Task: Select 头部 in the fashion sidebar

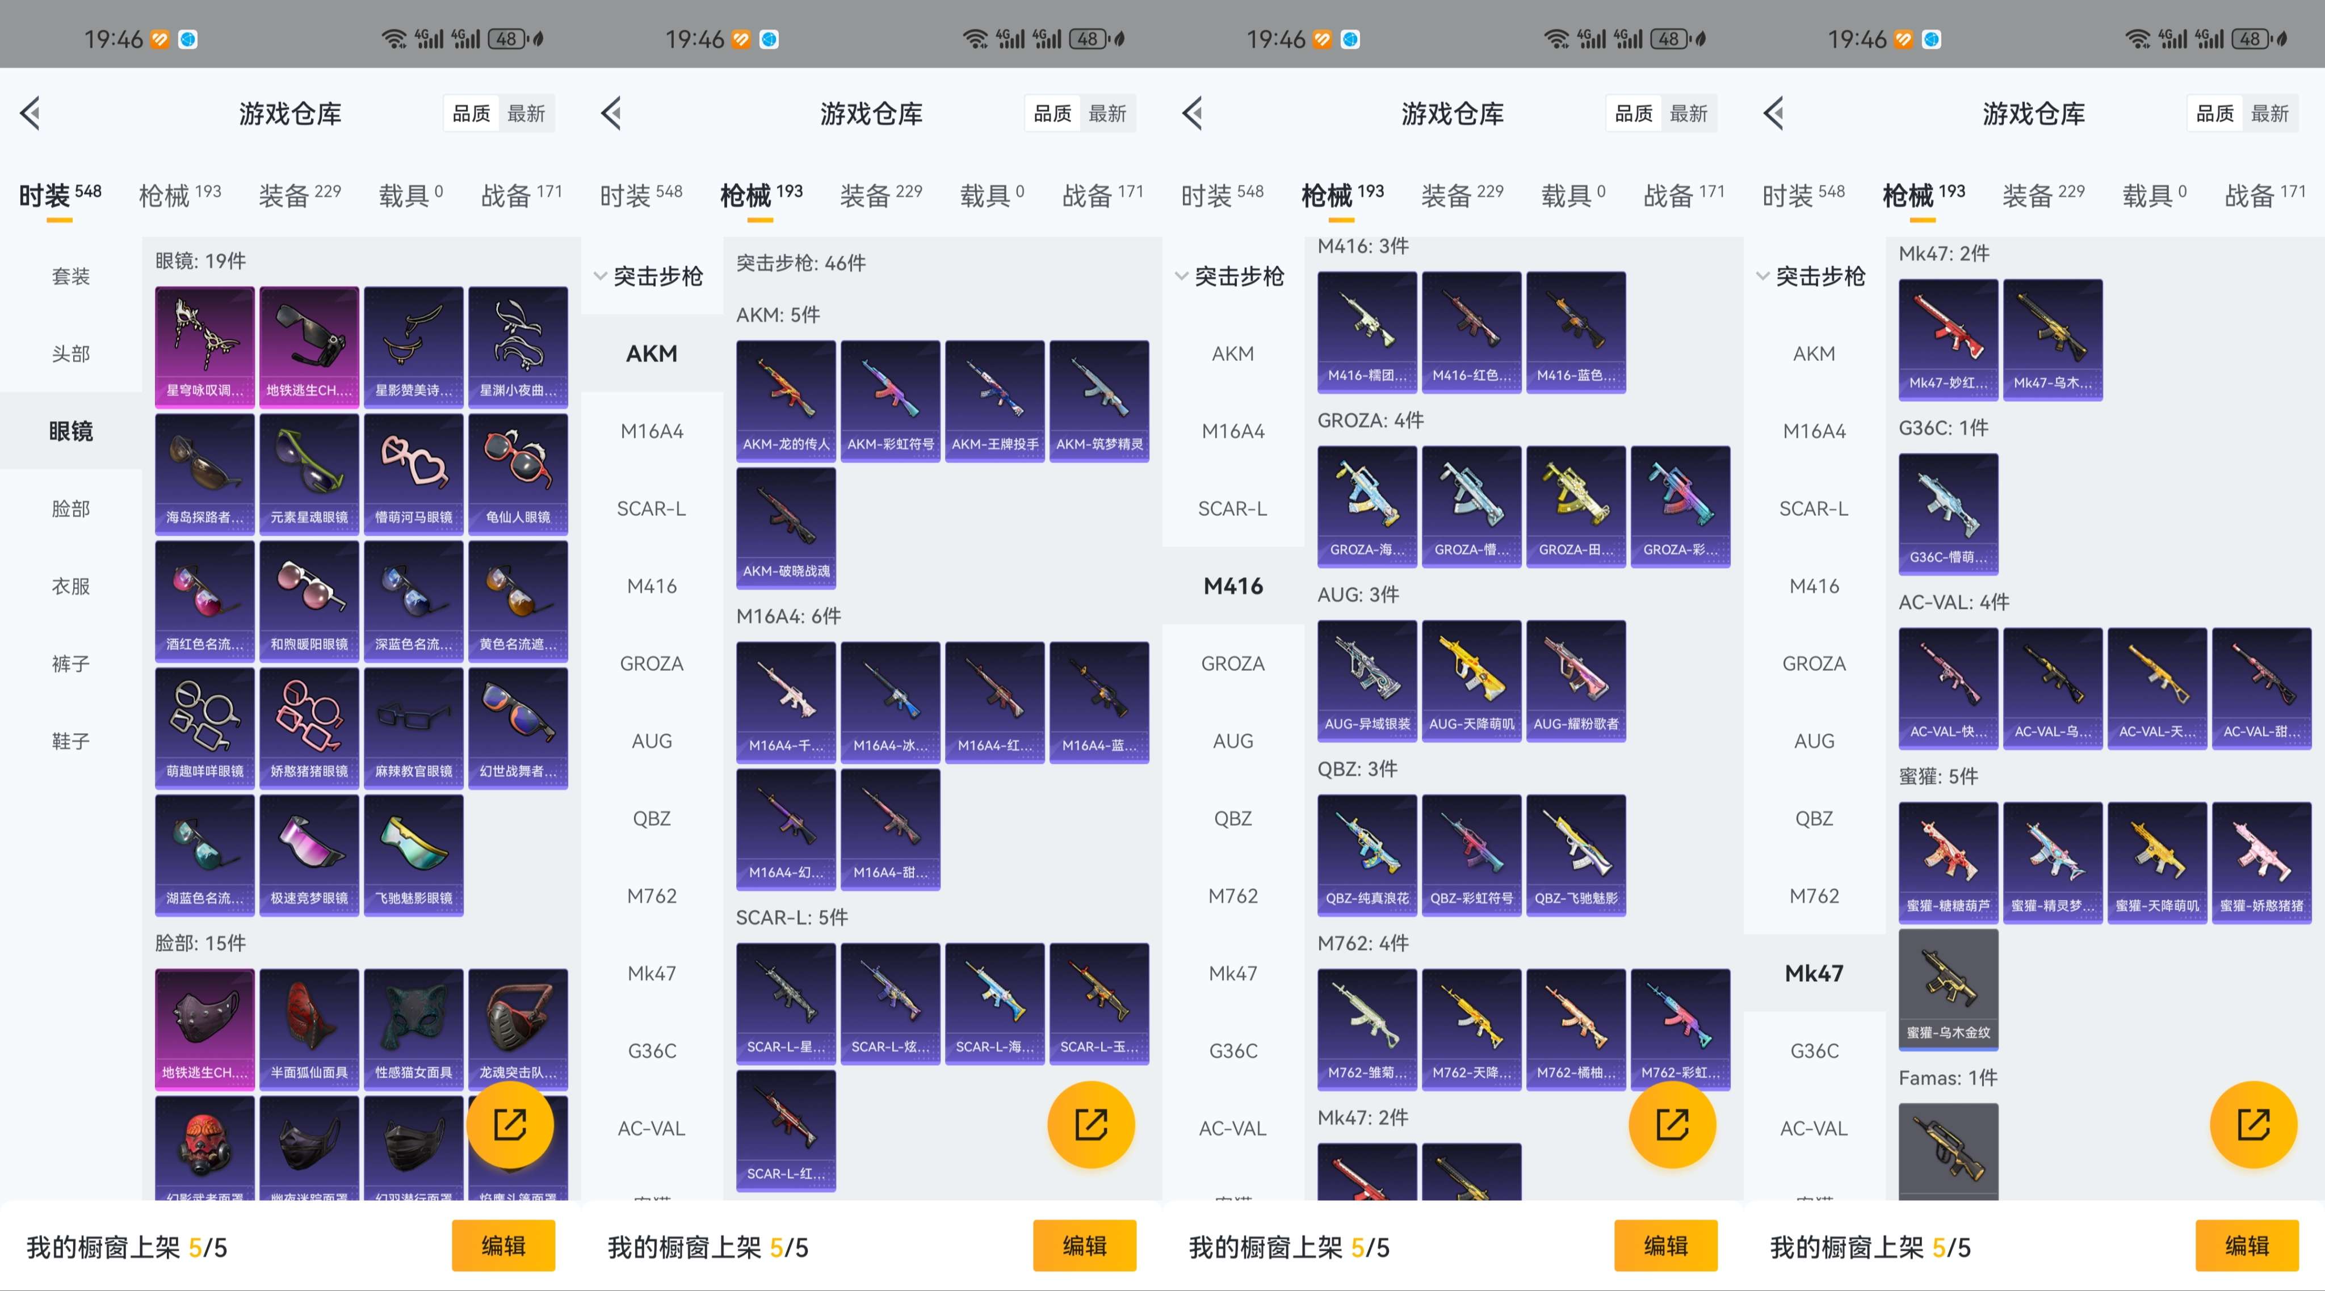Action: (x=70, y=354)
